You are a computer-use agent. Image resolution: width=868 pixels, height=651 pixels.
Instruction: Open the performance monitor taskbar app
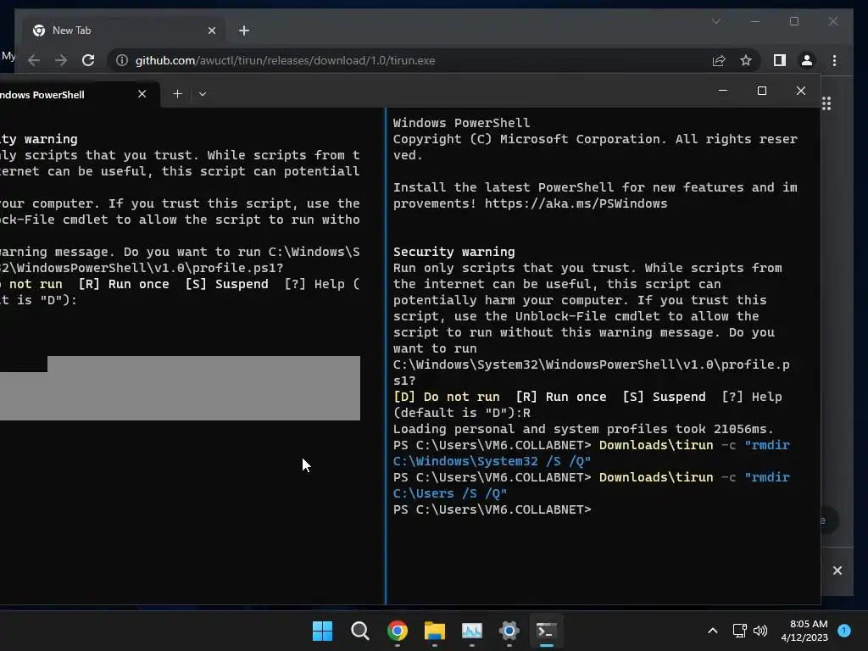(471, 631)
